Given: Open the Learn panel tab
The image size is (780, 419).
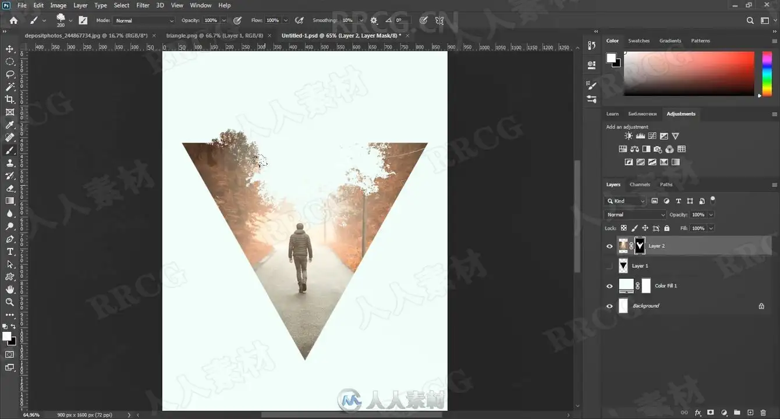Looking at the screenshot, I should (612, 113).
